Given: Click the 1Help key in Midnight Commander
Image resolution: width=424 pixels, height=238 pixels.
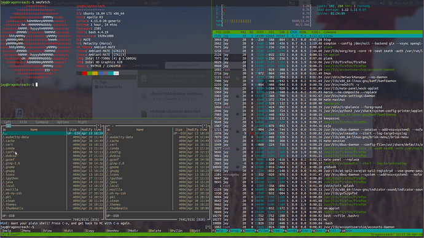Looking at the screenshot, I should (x=7, y=231).
